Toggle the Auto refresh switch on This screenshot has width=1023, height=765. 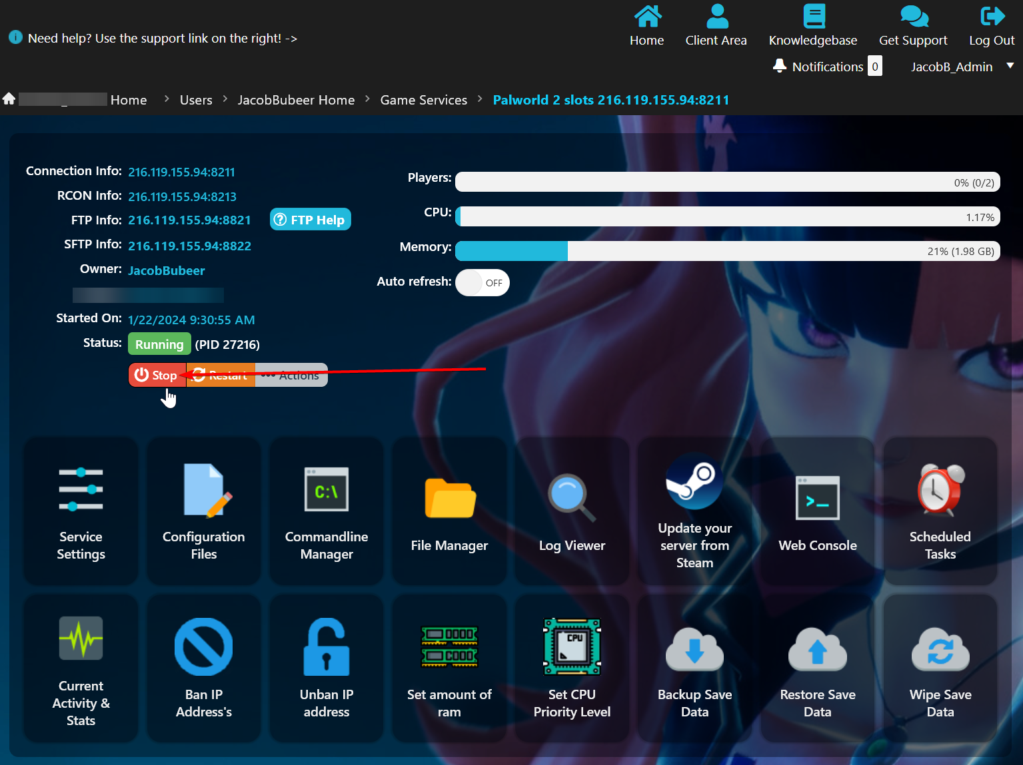[x=483, y=283]
